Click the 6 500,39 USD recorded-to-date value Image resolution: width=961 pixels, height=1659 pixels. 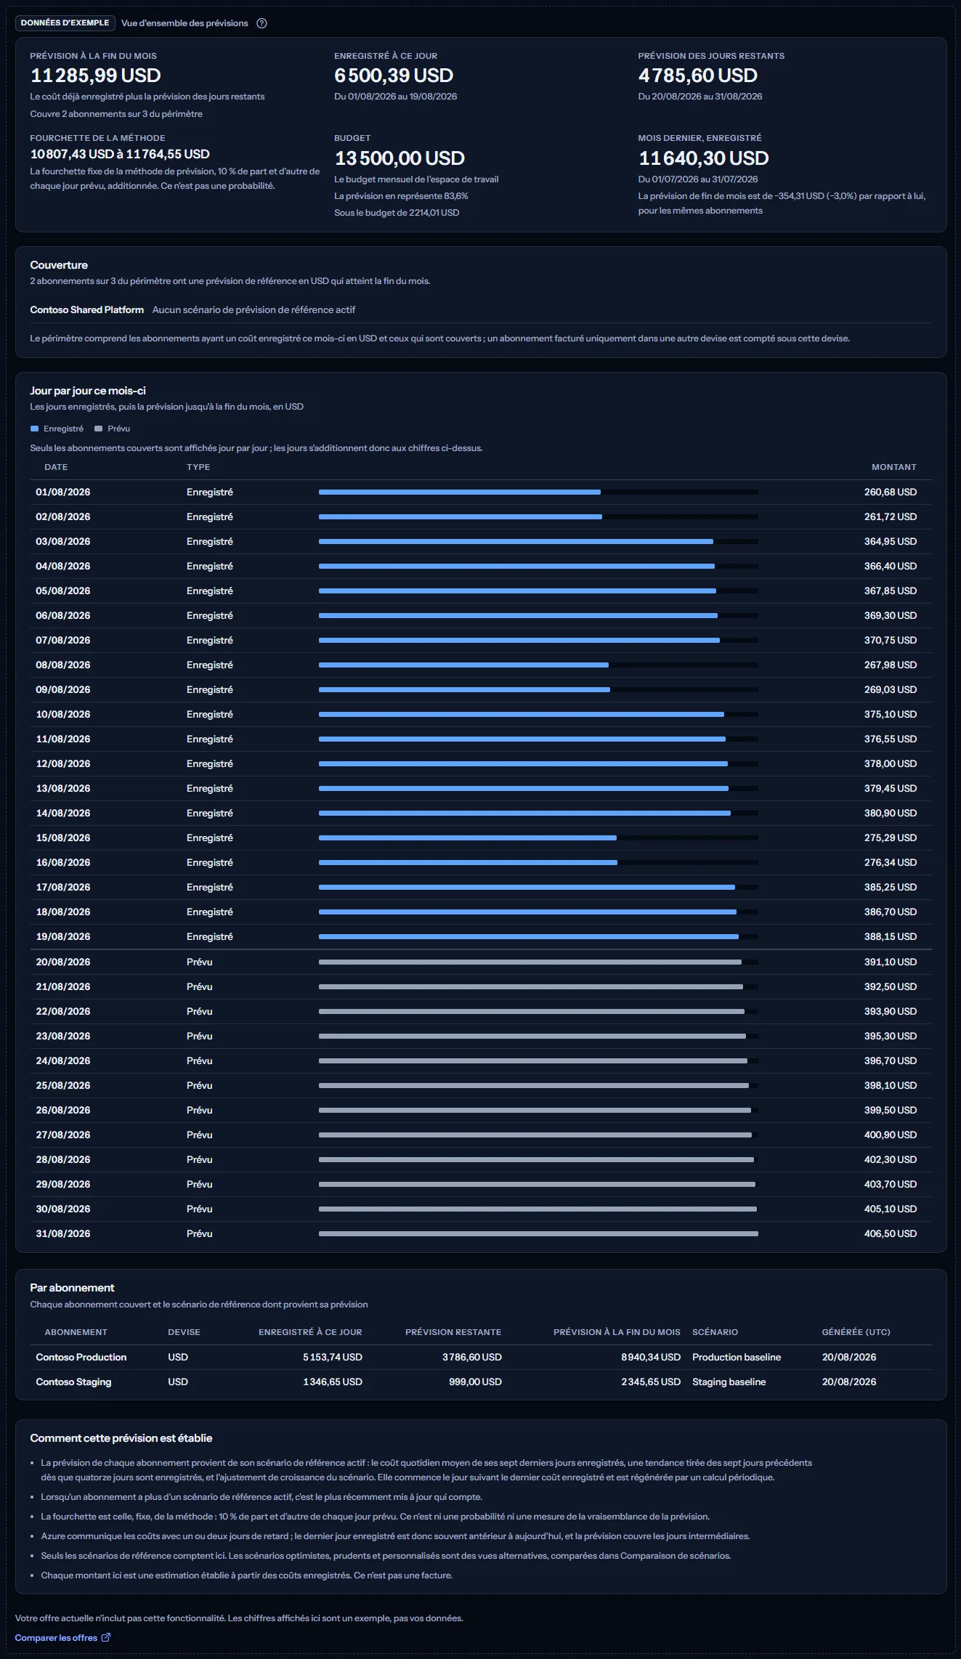click(394, 76)
